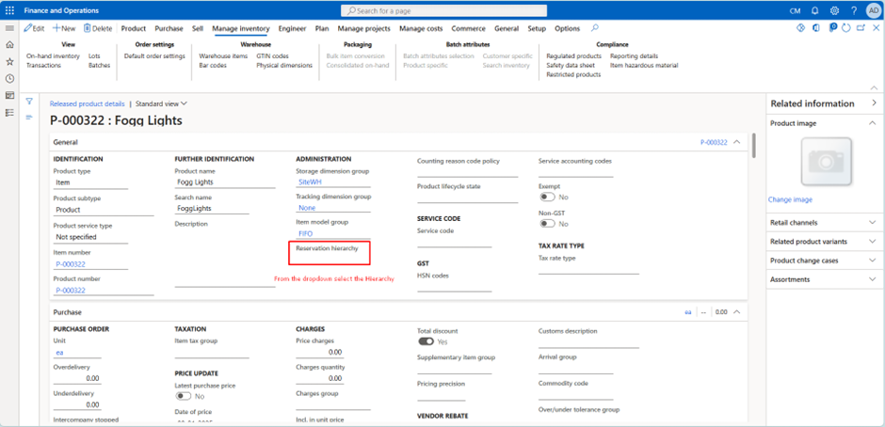Open the Engineer tab
885x427 pixels.
(x=293, y=28)
